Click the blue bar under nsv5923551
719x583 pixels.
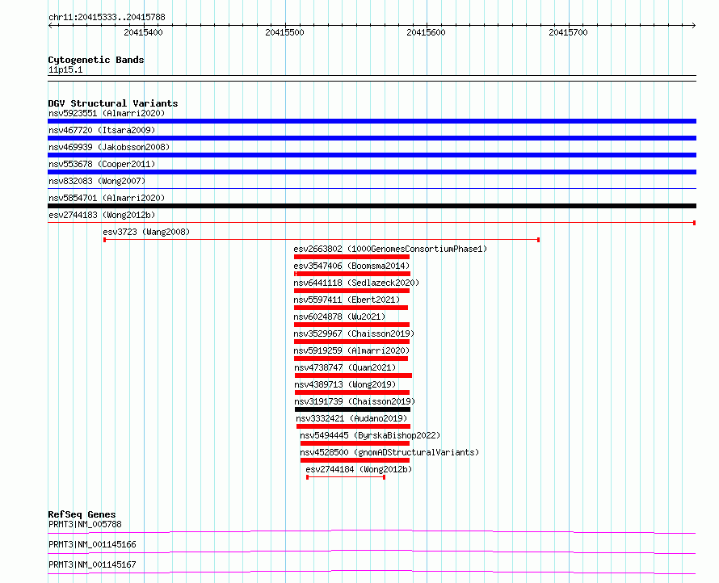[x=372, y=121]
